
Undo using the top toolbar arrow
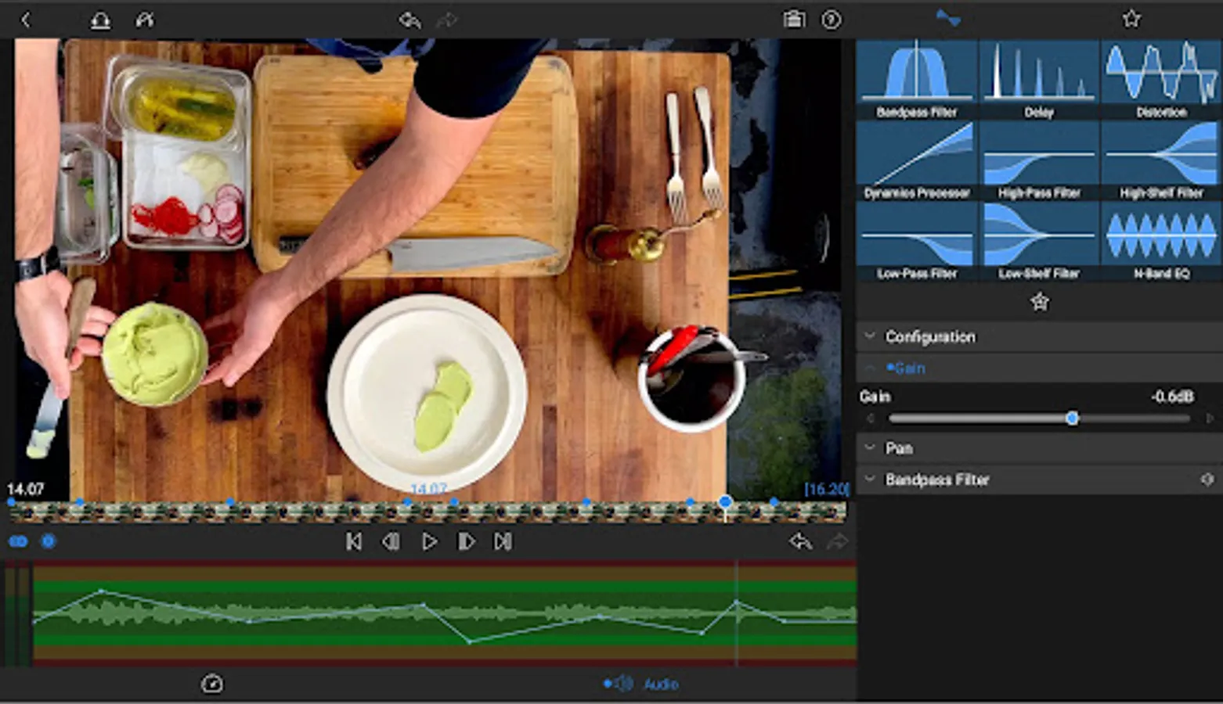(x=409, y=20)
